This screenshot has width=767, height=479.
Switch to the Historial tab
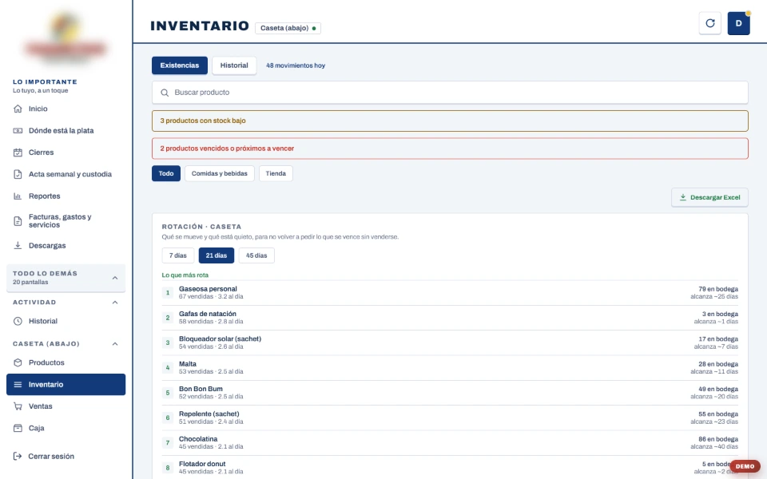click(x=234, y=65)
